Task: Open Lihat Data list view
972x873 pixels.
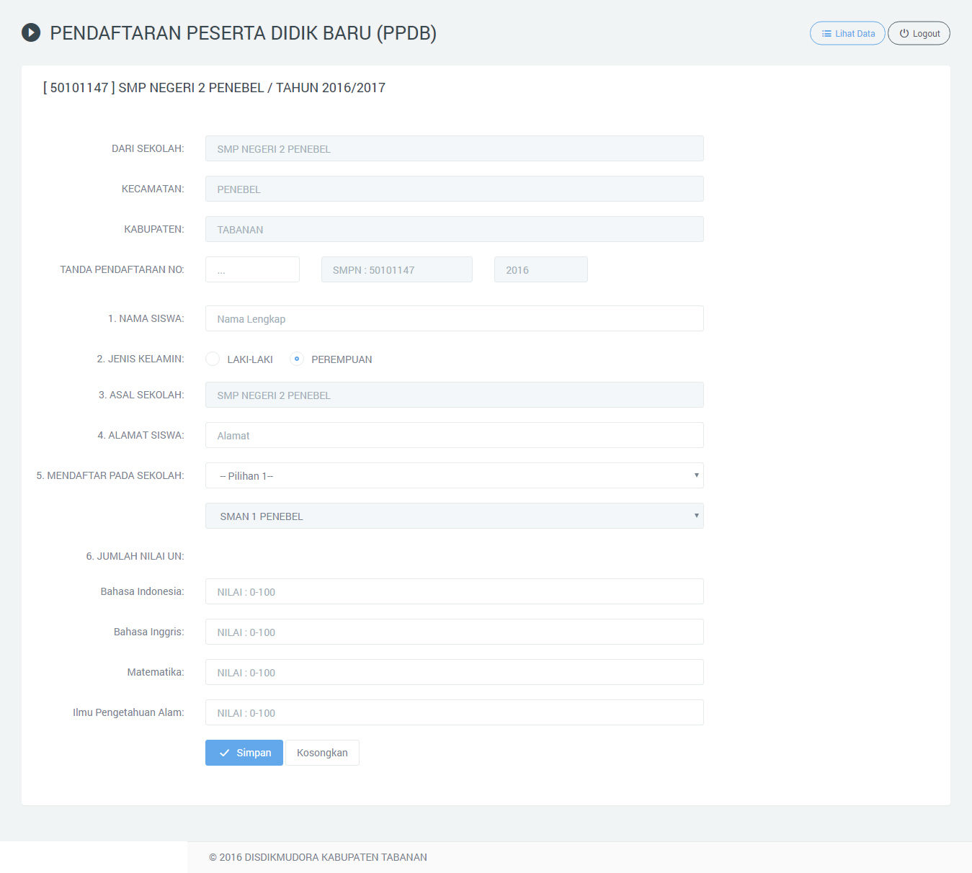Action: click(847, 33)
